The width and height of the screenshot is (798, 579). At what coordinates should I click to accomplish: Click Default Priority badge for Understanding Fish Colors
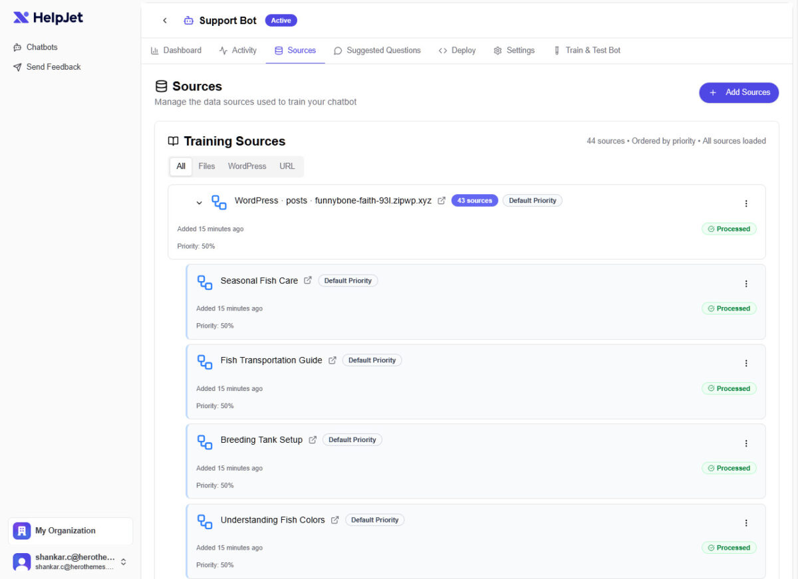375,520
